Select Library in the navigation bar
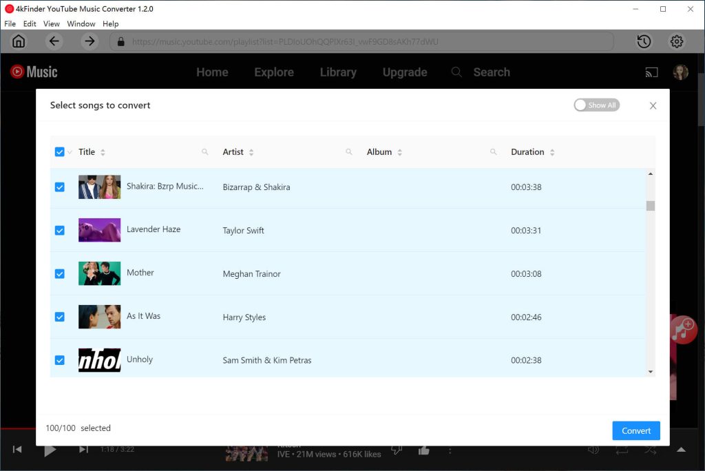705x471 pixels. pos(337,72)
